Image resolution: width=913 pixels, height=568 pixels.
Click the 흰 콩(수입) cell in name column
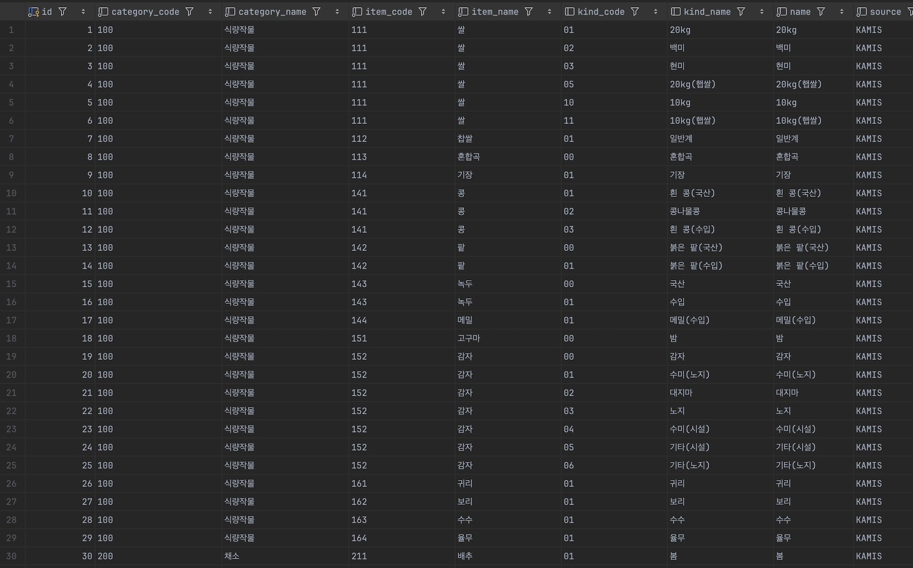coord(798,230)
